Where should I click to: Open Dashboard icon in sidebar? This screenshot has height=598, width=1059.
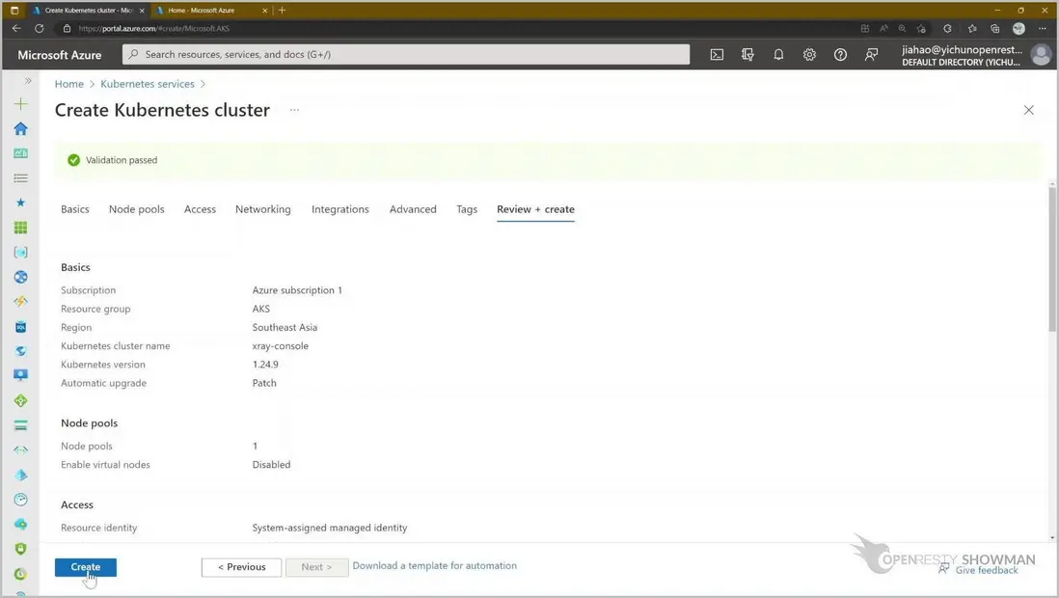tap(21, 153)
